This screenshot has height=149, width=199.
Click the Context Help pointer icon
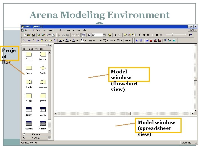(x=190, y=35)
